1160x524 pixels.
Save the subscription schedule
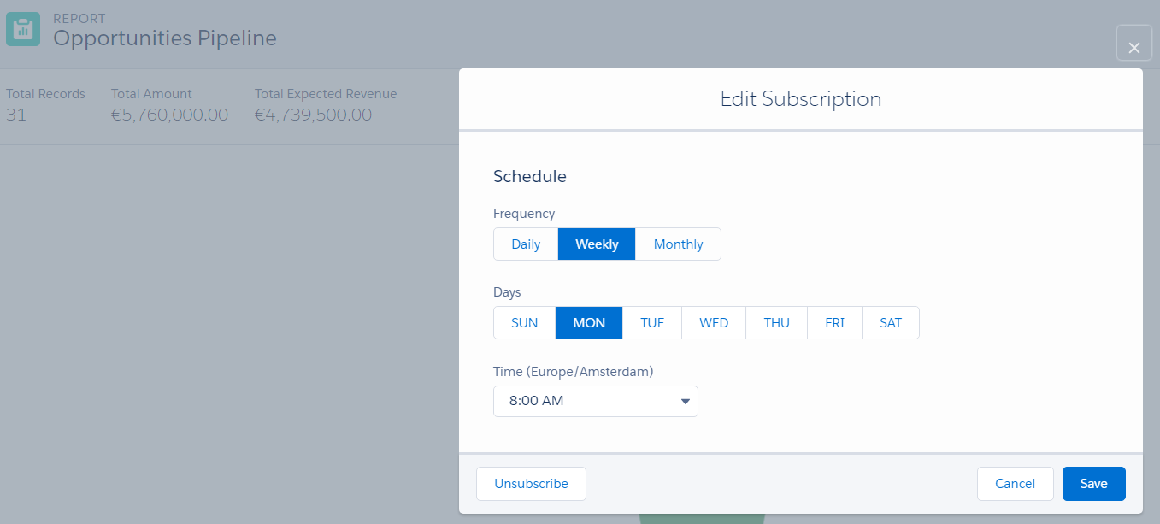click(x=1093, y=484)
